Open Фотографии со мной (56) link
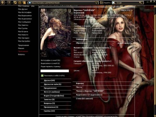 point(50,60)
